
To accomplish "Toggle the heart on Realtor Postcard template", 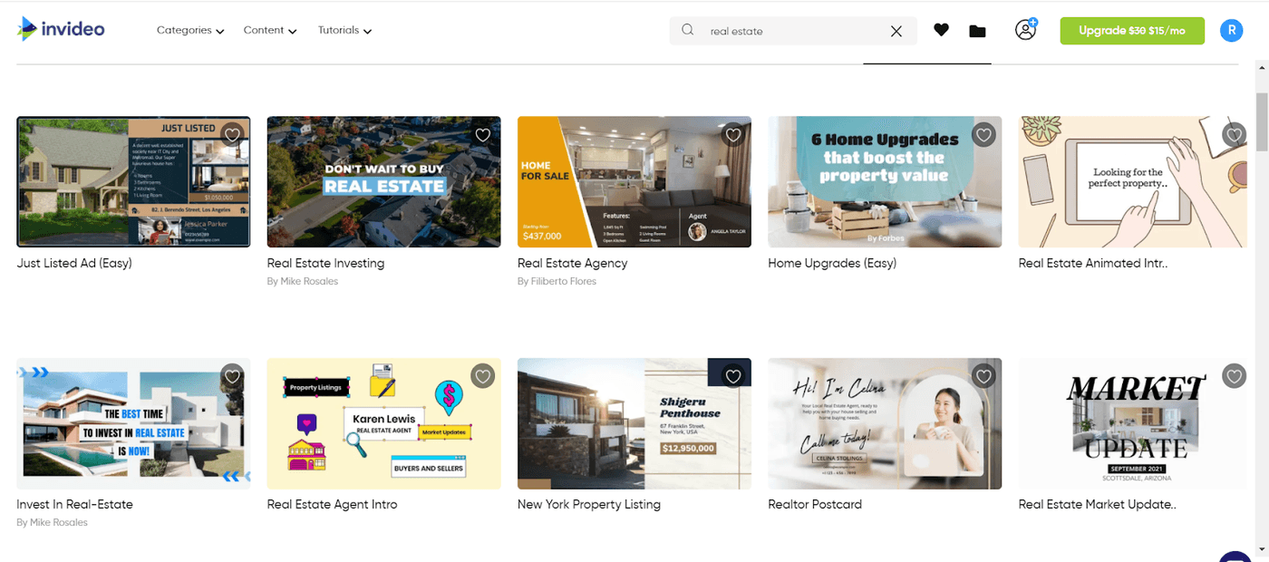I will tap(983, 375).
